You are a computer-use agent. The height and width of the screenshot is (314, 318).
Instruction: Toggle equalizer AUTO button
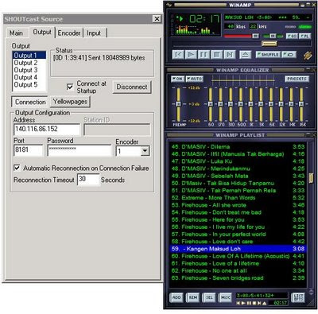pyautogui.click(x=194, y=79)
